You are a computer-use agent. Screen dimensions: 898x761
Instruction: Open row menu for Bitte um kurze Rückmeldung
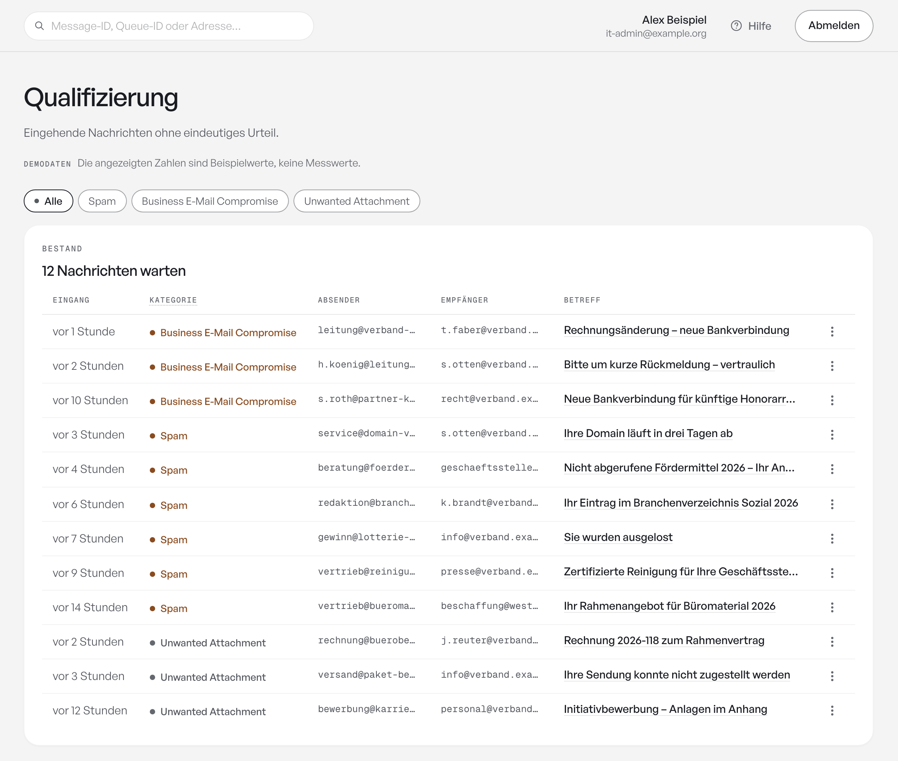[x=832, y=366]
